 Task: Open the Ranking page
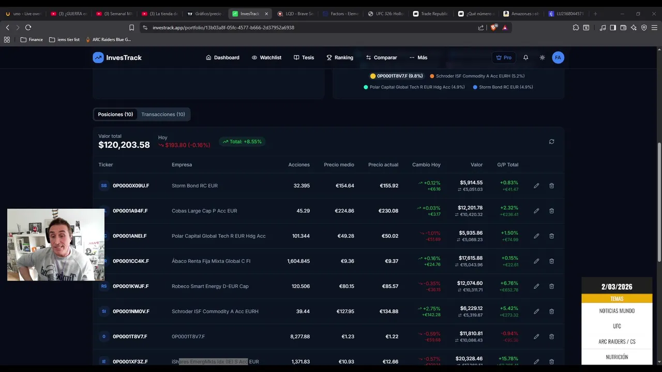point(340,57)
